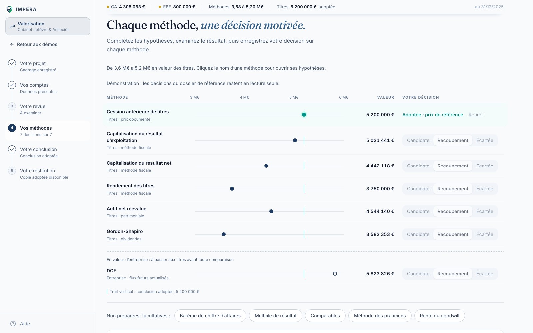This screenshot has width=533, height=333.
Task: Select Candidate for Capitalisation du résultat d'exploitation
Action: click(x=418, y=140)
